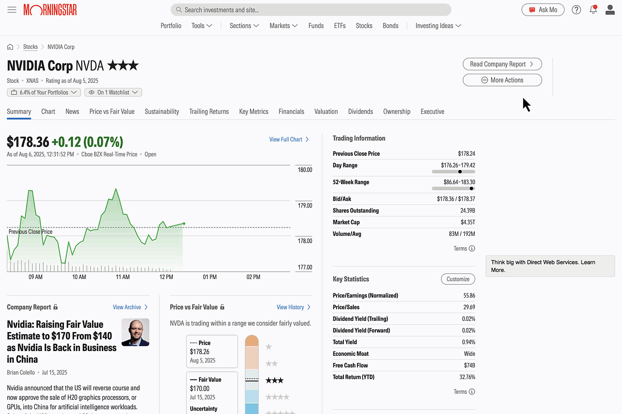Click the Terms info icon under Key Statistics

pyautogui.click(x=472, y=392)
